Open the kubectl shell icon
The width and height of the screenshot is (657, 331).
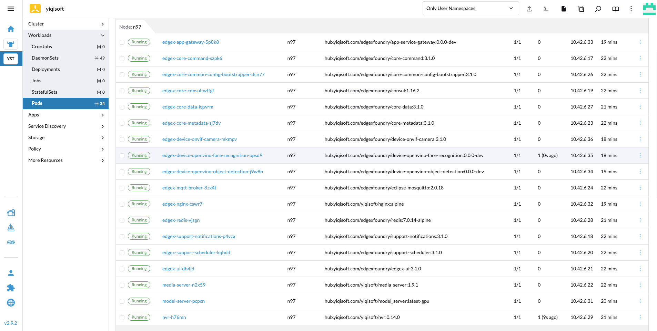546,9
